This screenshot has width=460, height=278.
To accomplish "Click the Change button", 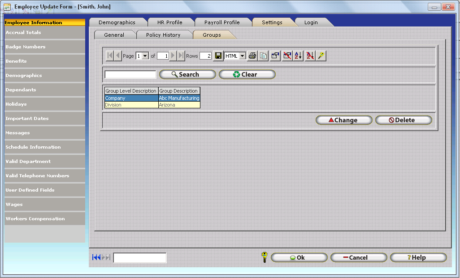I will [x=344, y=120].
